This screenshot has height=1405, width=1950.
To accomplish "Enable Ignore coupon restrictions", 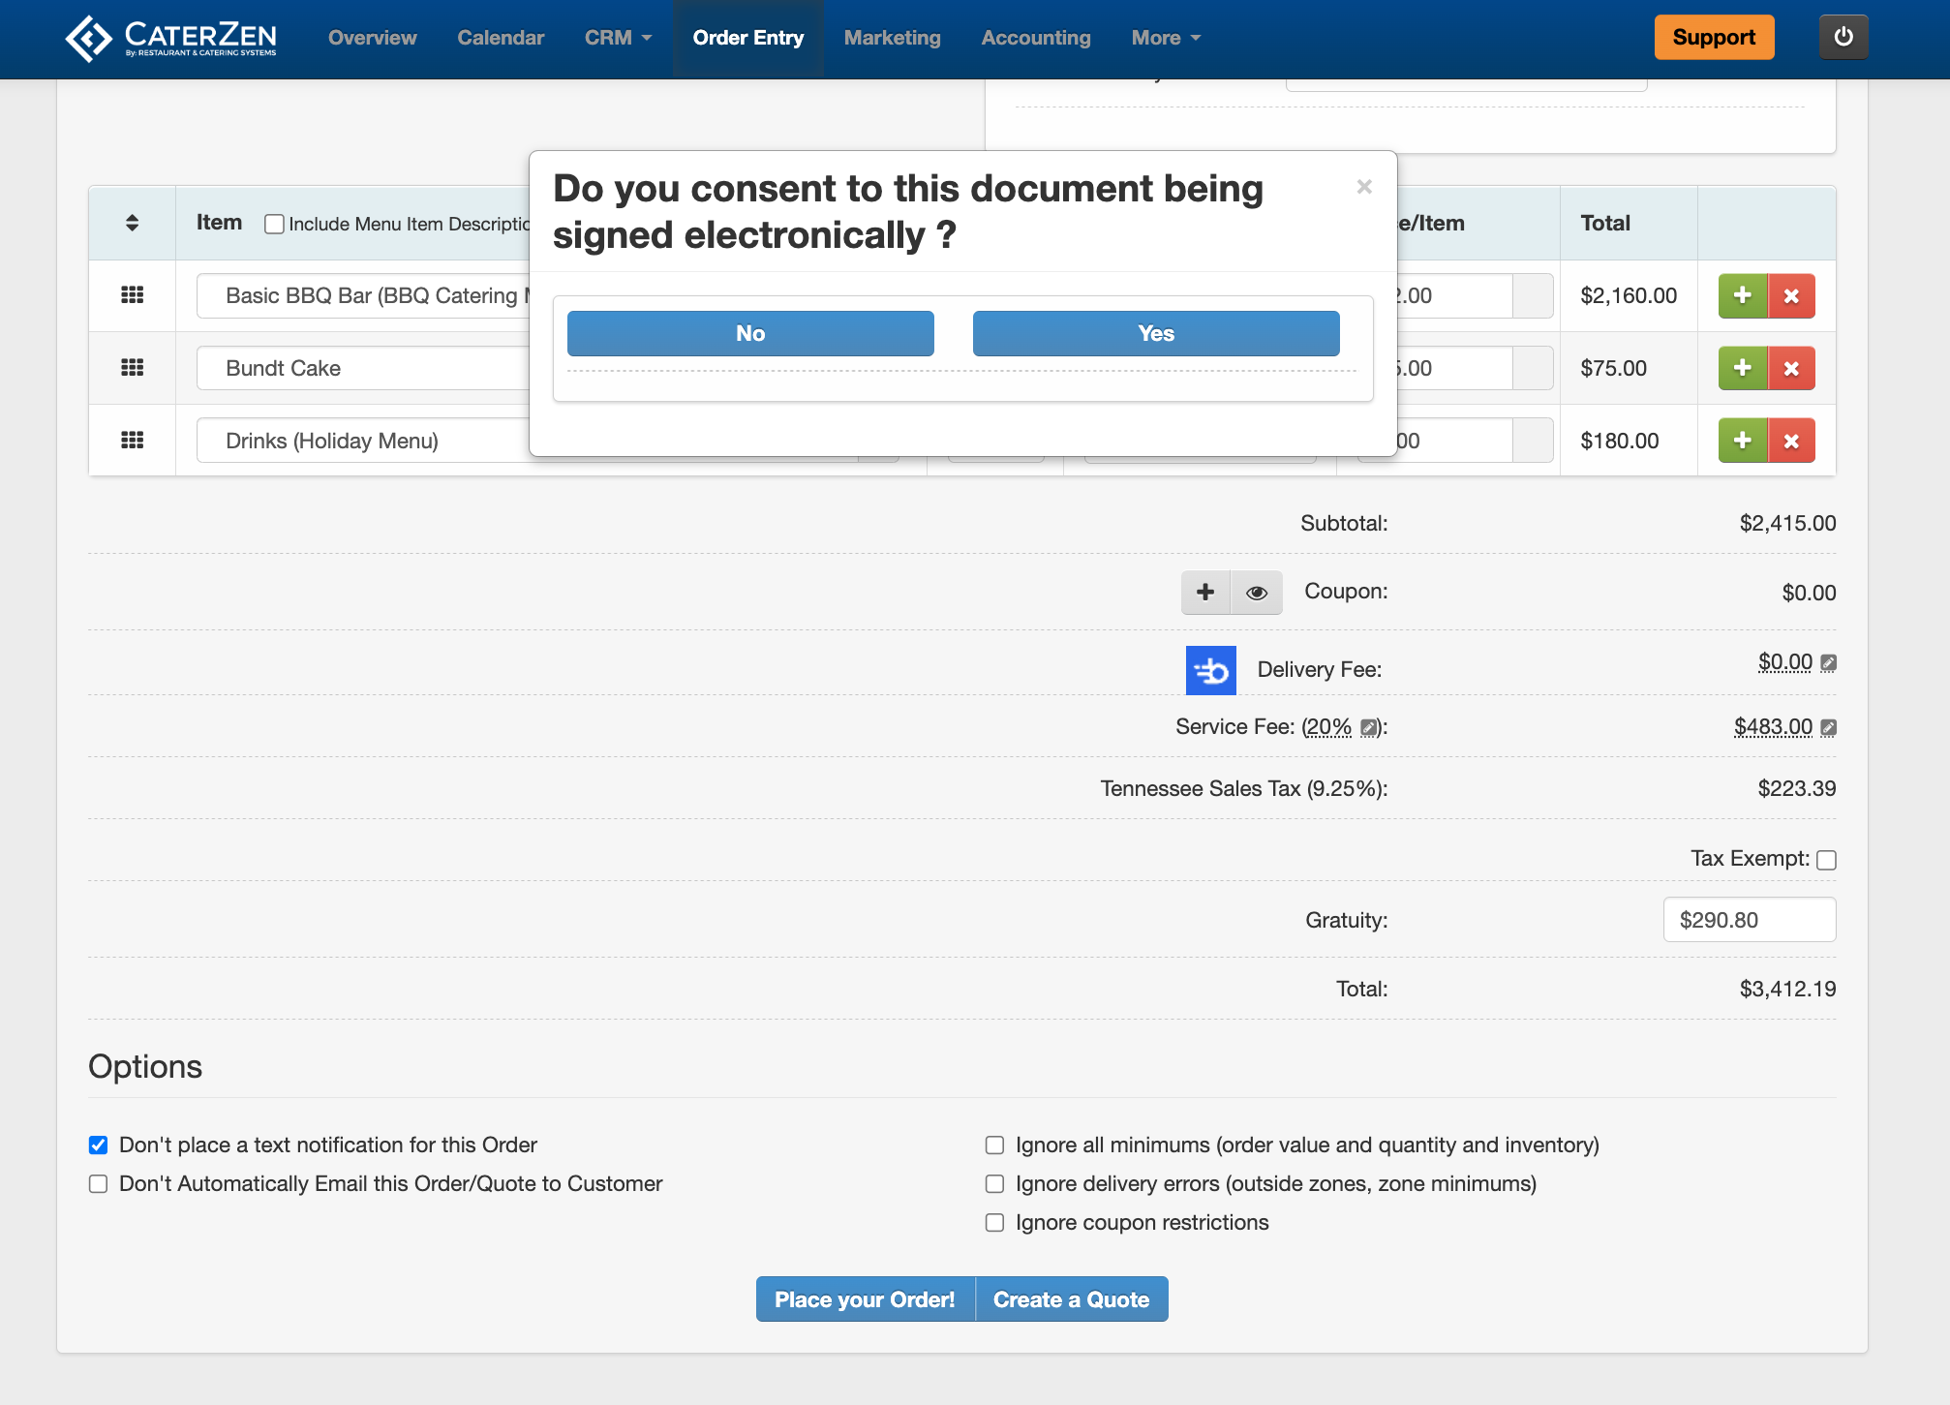I will click(x=994, y=1222).
